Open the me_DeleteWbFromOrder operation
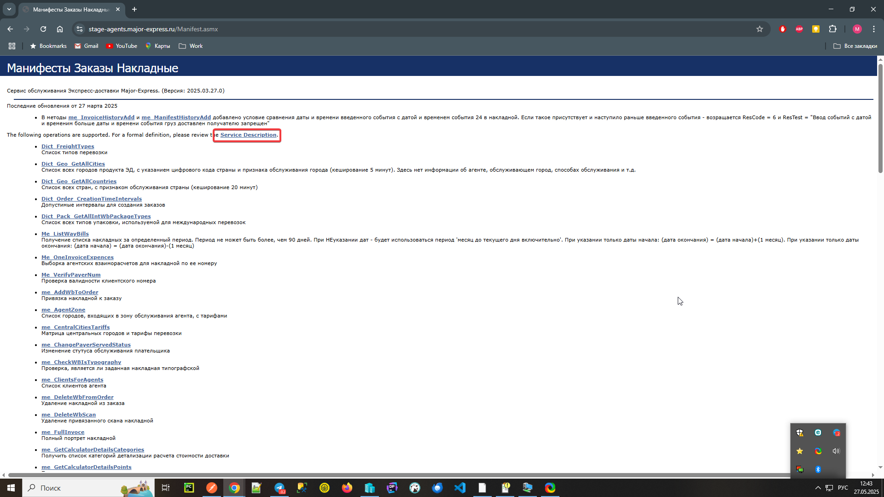This screenshot has width=884, height=497. [77, 397]
